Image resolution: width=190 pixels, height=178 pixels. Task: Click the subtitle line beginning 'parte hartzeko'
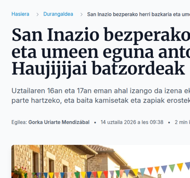[101, 101]
